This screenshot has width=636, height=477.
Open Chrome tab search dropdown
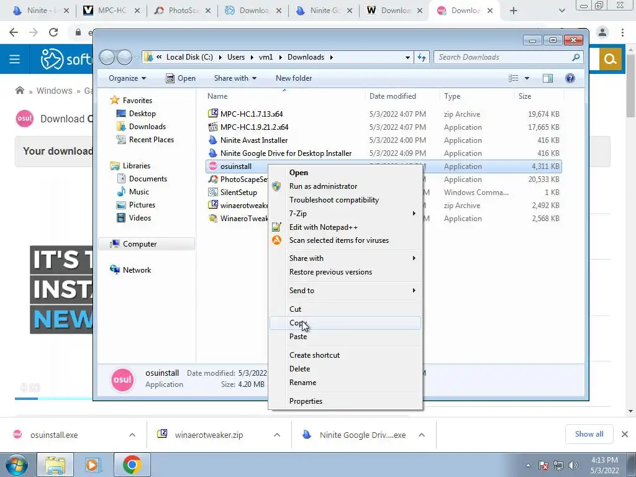(x=561, y=11)
